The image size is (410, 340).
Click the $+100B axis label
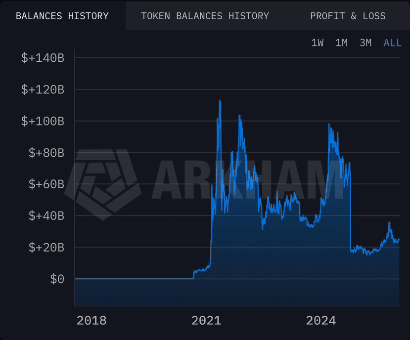tap(43, 121)
